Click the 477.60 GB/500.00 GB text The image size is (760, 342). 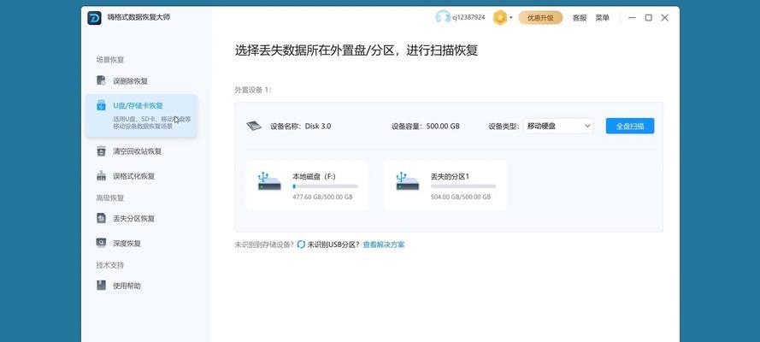coord(322,198)
